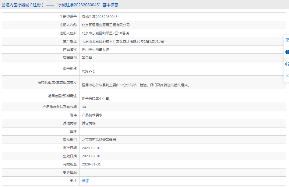Click the lightbulb icon next to 注
The height and width of the screenshot is (187, 289).
(72, 181)
